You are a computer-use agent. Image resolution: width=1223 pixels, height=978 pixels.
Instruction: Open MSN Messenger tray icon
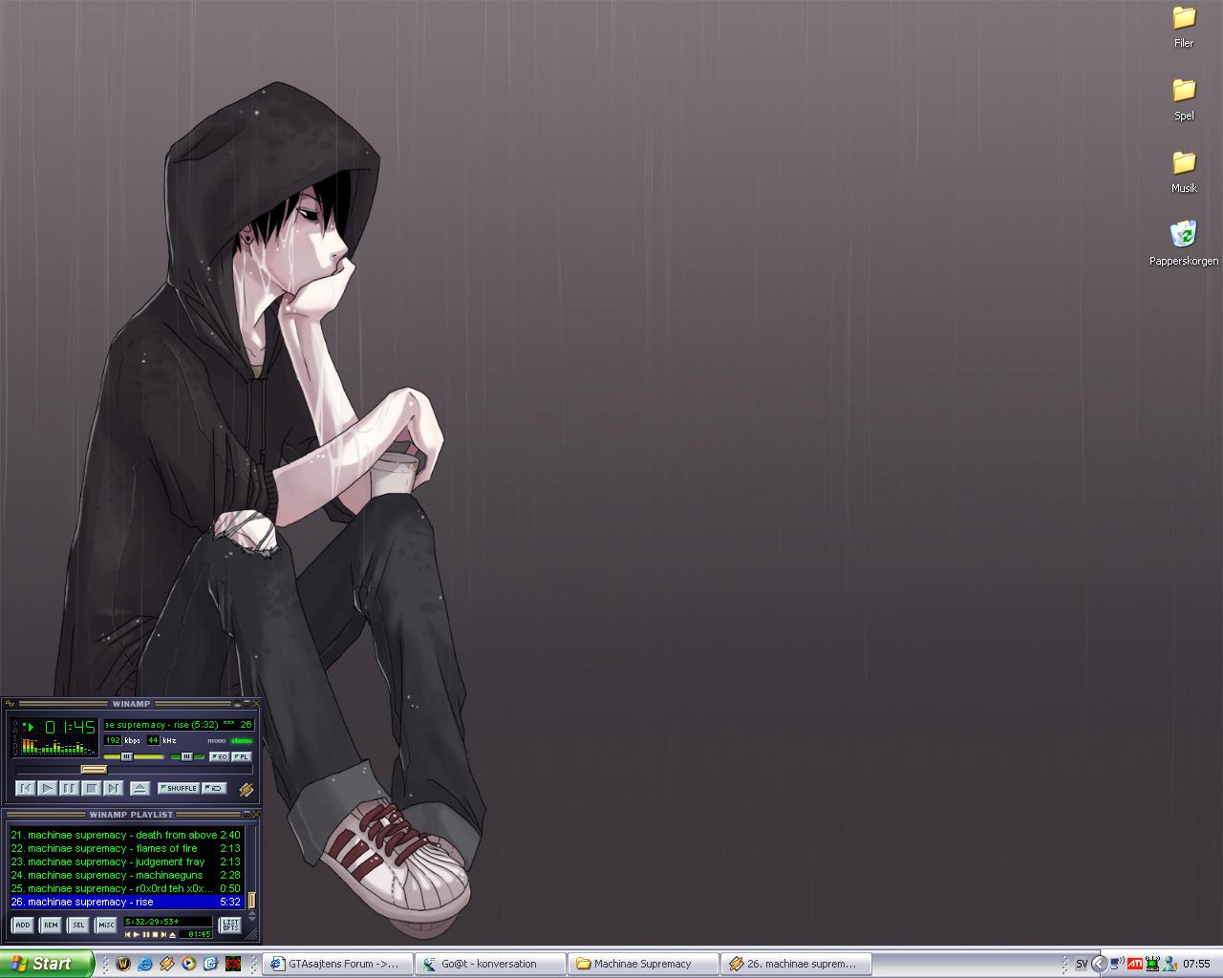point(1169,964)
